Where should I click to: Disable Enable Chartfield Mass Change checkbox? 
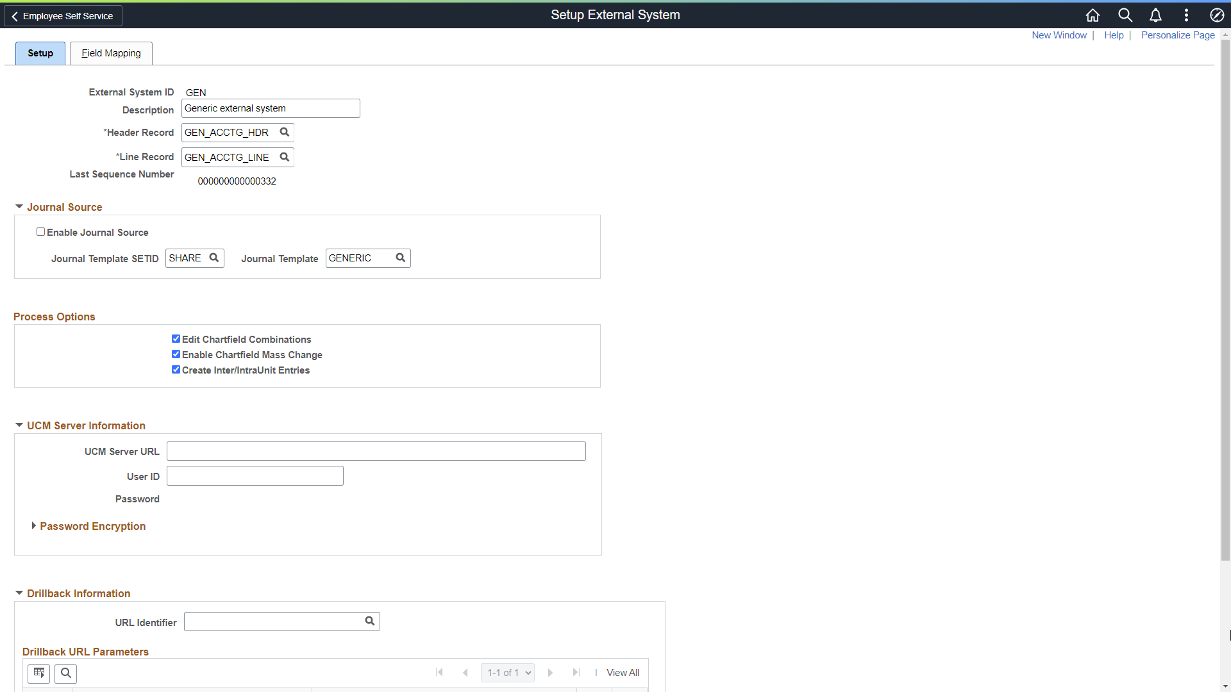click(x=175, y=354)
